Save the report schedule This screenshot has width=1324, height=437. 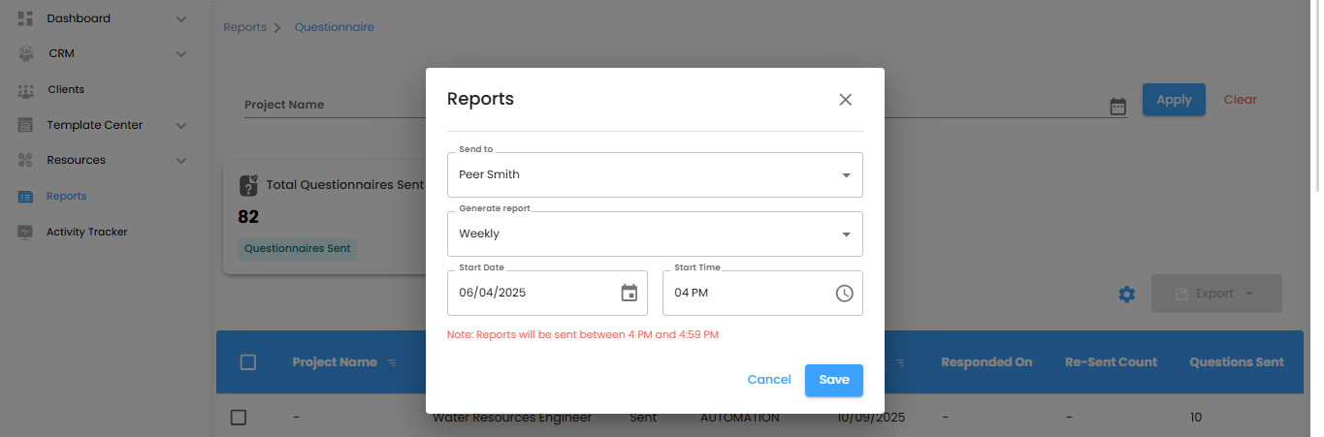click(x=833, y=380)
